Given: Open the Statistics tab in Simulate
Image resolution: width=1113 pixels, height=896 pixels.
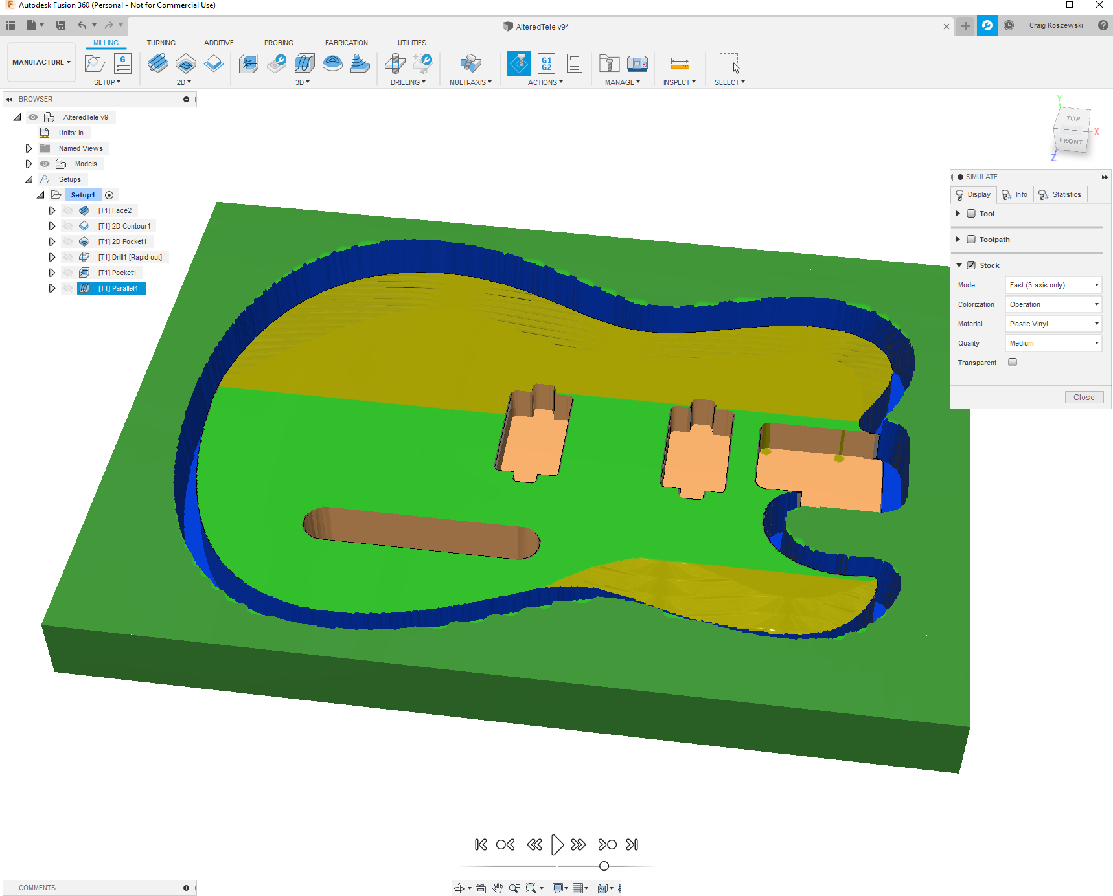Looking at the screenshot, I should click(1060, 195).
